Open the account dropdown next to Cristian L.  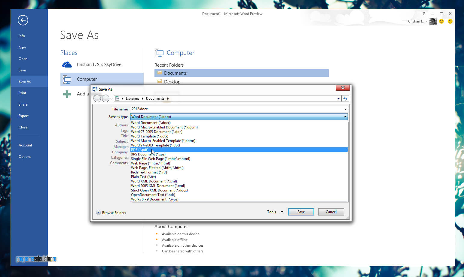coord(426,21)
